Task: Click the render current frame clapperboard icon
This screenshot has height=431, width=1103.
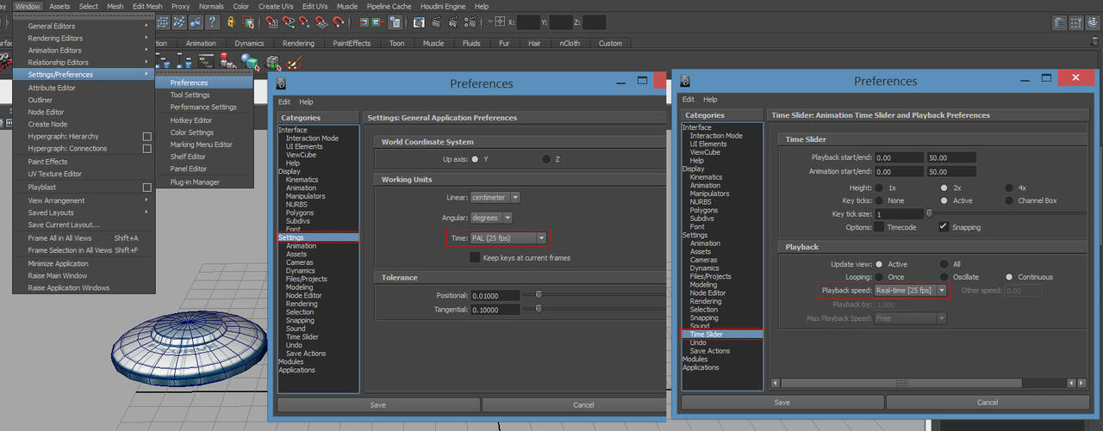Action: (437, 22)
